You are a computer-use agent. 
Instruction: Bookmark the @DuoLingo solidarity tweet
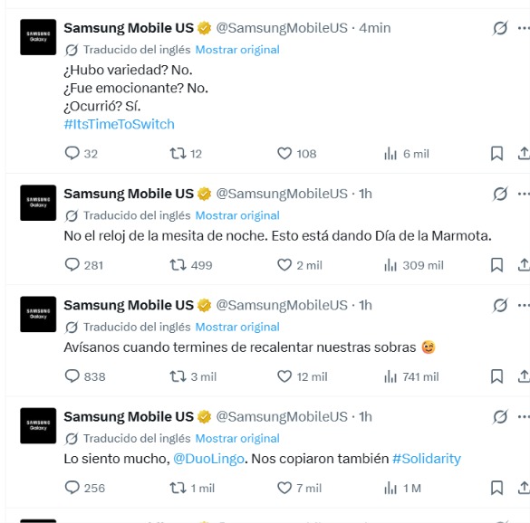[496, 488]
